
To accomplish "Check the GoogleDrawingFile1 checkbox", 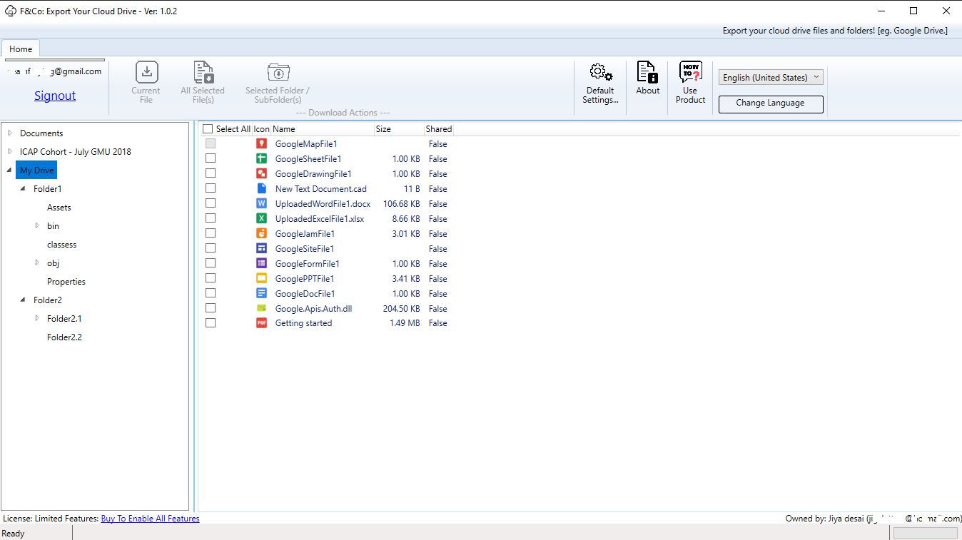I will pos(211,173).
